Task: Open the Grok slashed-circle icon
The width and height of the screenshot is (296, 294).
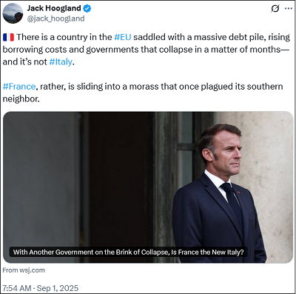Action: pyautogui.click(x=275, y=8)
